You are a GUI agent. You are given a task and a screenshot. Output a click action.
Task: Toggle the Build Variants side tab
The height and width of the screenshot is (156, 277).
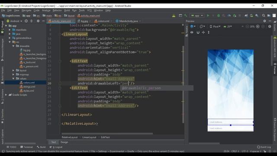coord(2,75)
